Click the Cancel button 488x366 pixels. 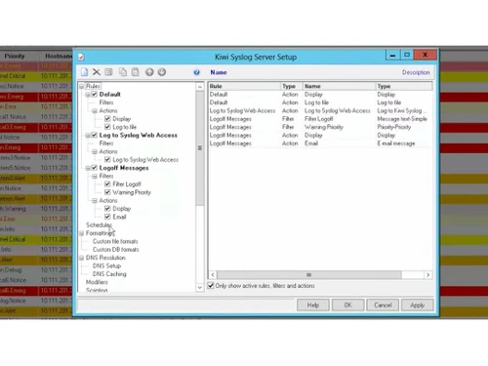pos(383,305)
